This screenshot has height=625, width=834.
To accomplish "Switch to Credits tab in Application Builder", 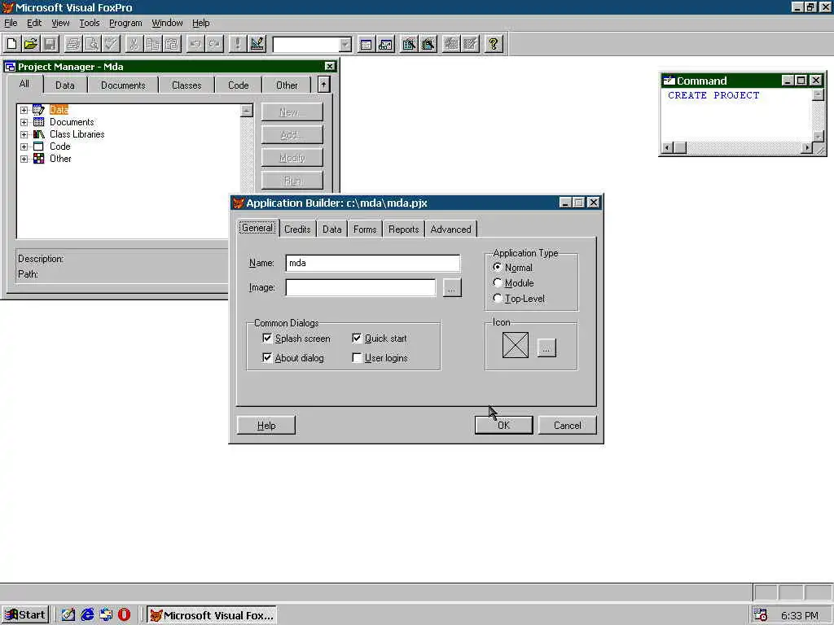I will pyautogui.click(x=297, y=229).
